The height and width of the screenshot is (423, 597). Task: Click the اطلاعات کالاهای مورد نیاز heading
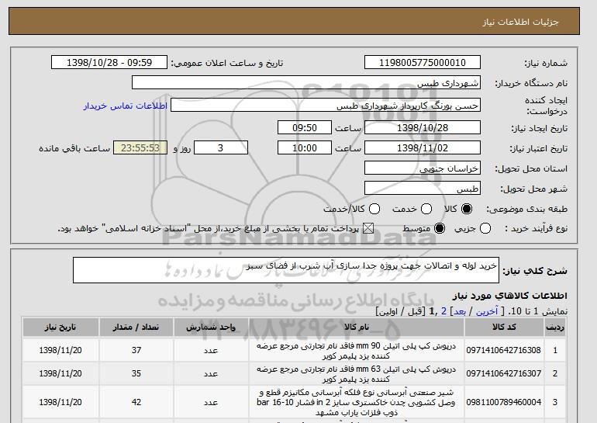(x=510, y=296)
